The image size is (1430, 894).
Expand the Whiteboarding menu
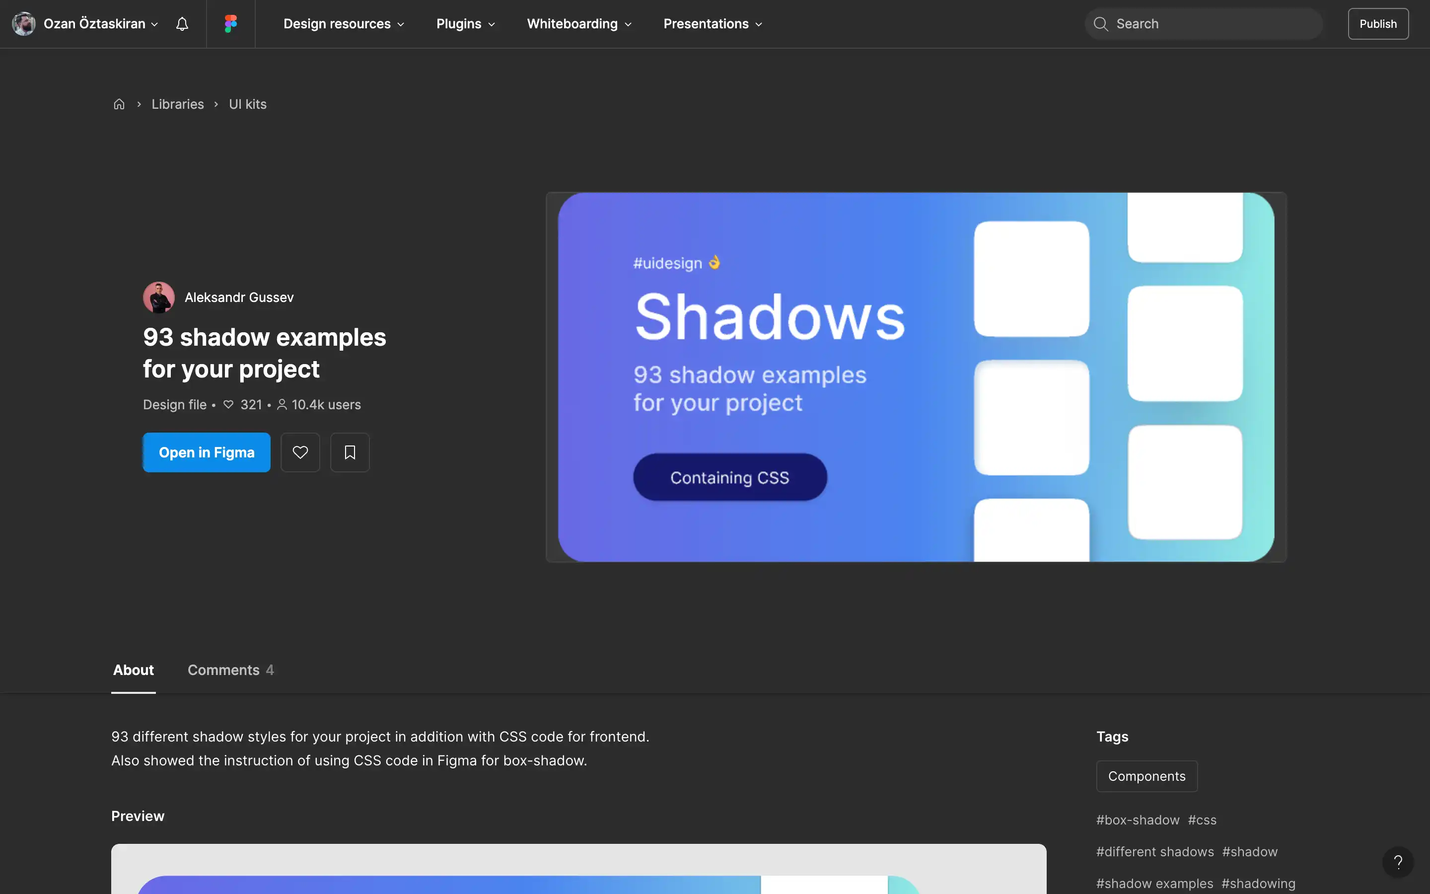pos(579,24)
